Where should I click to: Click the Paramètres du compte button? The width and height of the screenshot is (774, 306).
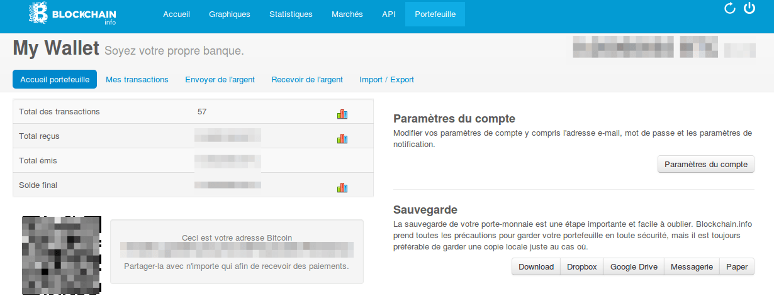[x=706, y=165]
